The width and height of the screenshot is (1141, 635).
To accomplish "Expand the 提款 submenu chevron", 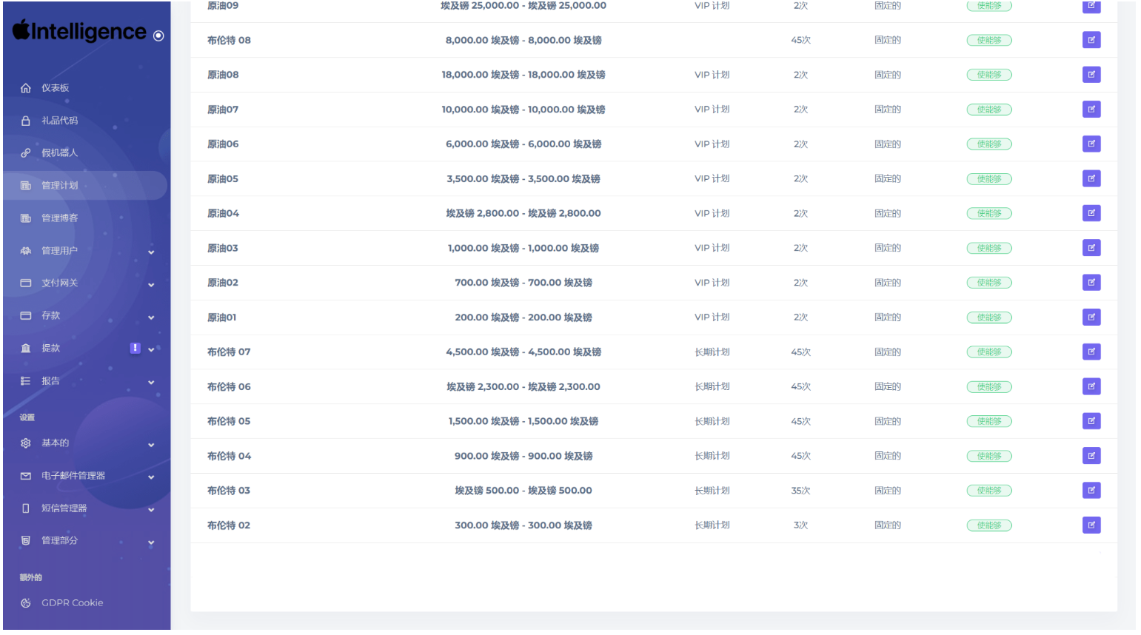I will click(x=151, y=350).
